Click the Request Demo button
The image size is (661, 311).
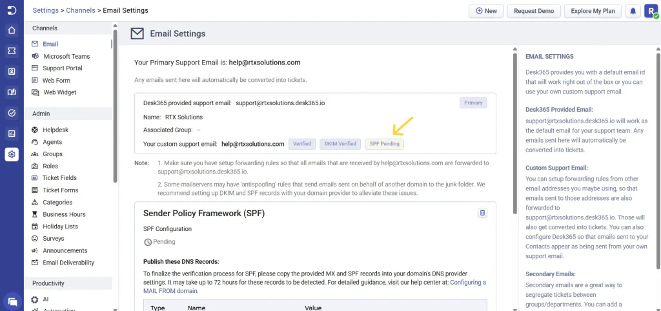coord(534,11)
